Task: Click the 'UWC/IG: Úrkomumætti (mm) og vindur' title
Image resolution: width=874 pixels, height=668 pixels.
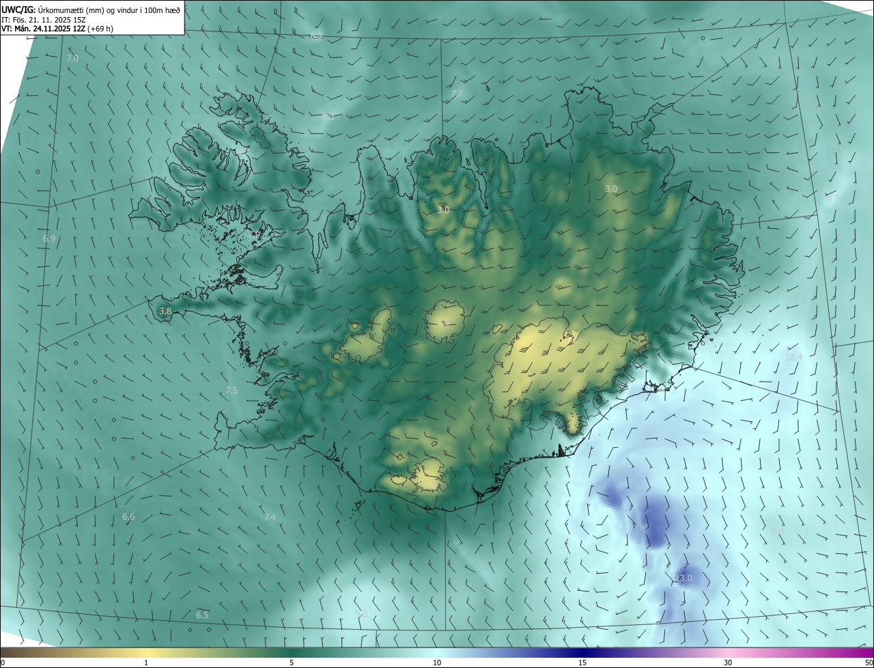Action: pyautogui.click(x=91, y=9)
